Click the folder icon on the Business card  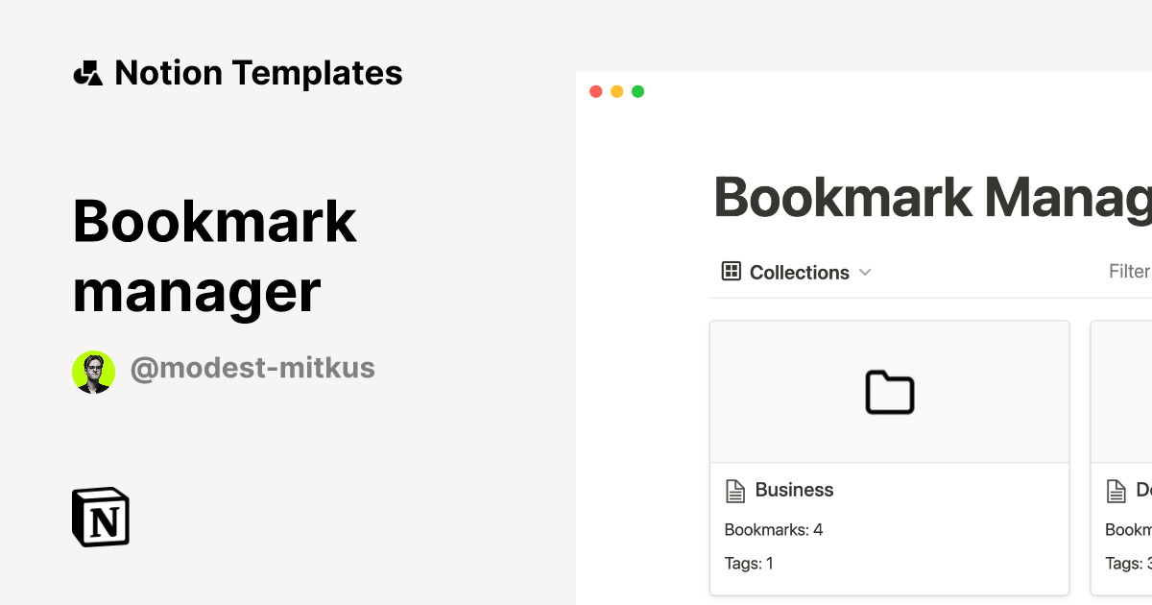[x=890, y=391]
